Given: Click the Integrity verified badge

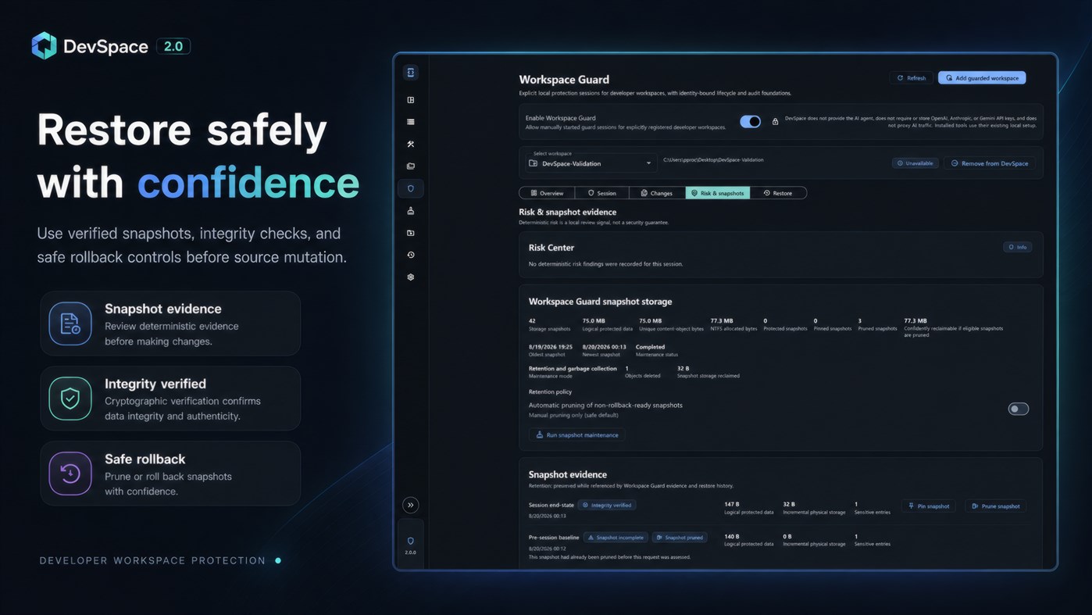Looking at the screenshot, I should [607, 506].
